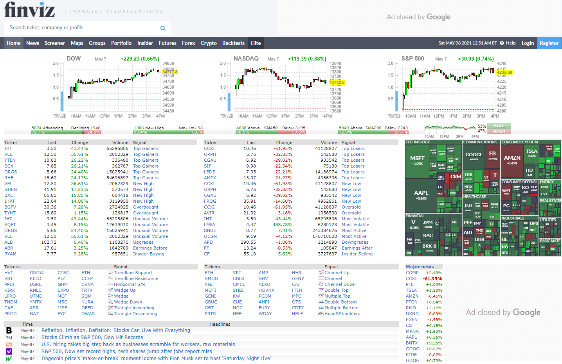The image size is (562, 364).
Task: Click the Register button
Action: coord(549,43)
